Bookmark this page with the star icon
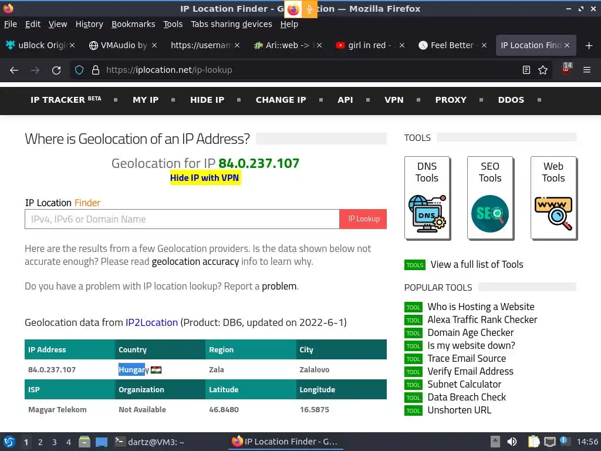 coord(543,70)
